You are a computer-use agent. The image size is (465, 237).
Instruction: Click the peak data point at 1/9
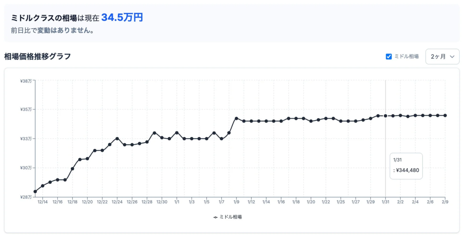pyautogui.click(x=237, y=118)
